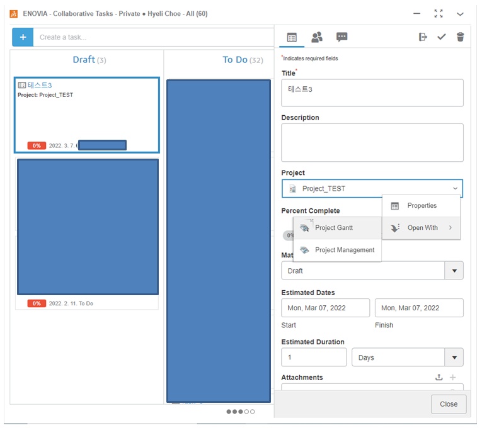
Task: Go to the fifth pagination dot
Action: [x=253, y=412]
